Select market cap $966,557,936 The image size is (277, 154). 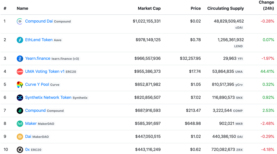pyautogui.click(x=148, y=58)
